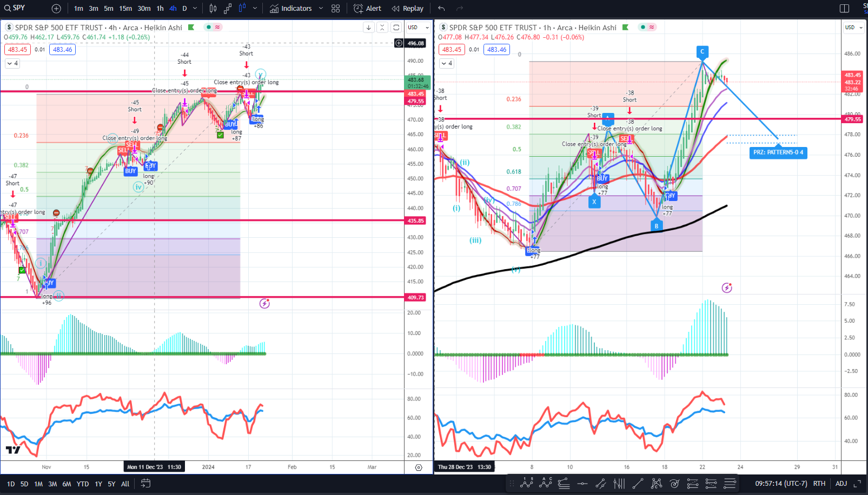Select the 3M date range
The image size is (868, 495).
[x=52, y=484]
